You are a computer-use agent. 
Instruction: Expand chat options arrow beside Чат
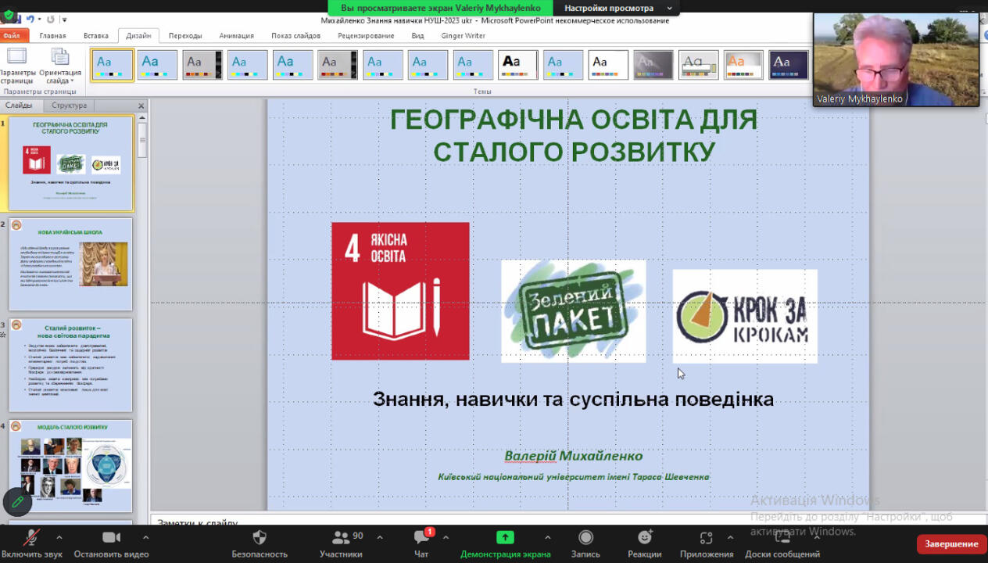click(446, 537)
